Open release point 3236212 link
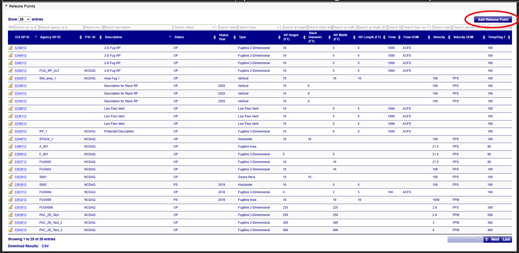Image resolution: width=519 pixels, height=253 pixels. (x=21, y=124)
